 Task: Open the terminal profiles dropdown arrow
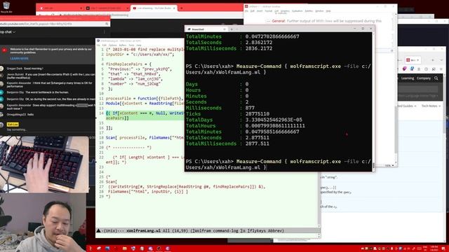pos(237,29)
